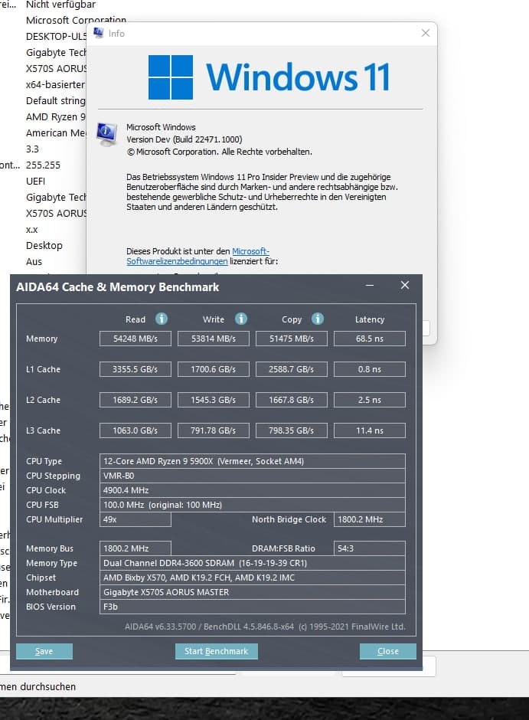Click Memory Bus value 1800.2 MHz

click(x=136, y=548)
